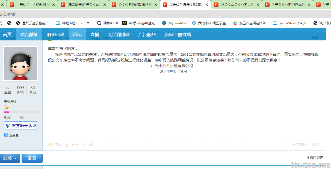Click the moon rank icon under 中级弟子
The width and height of the screenshot is (331, 169).
click(7, 107)
